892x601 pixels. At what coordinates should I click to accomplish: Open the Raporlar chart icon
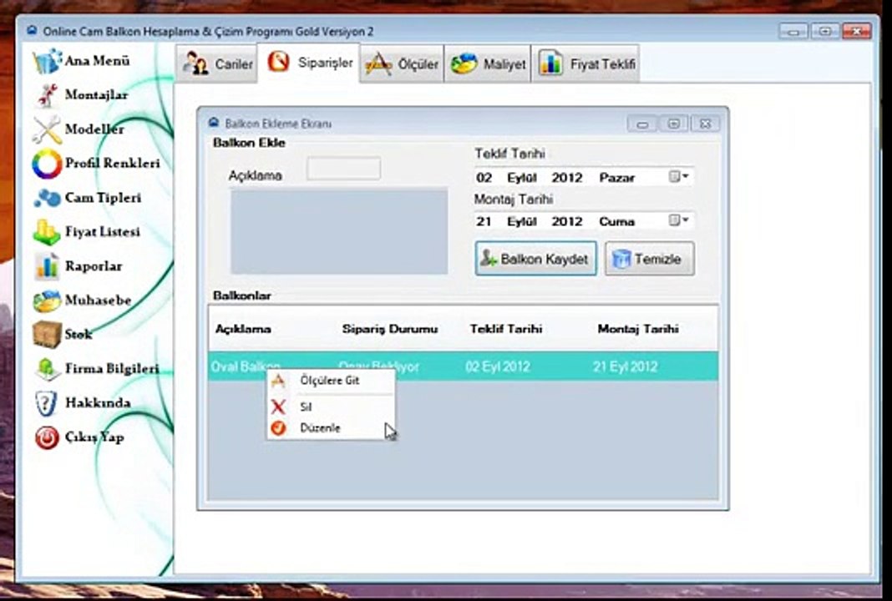click(47, 266)
